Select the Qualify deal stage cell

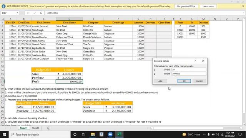(x=118, y=55)
